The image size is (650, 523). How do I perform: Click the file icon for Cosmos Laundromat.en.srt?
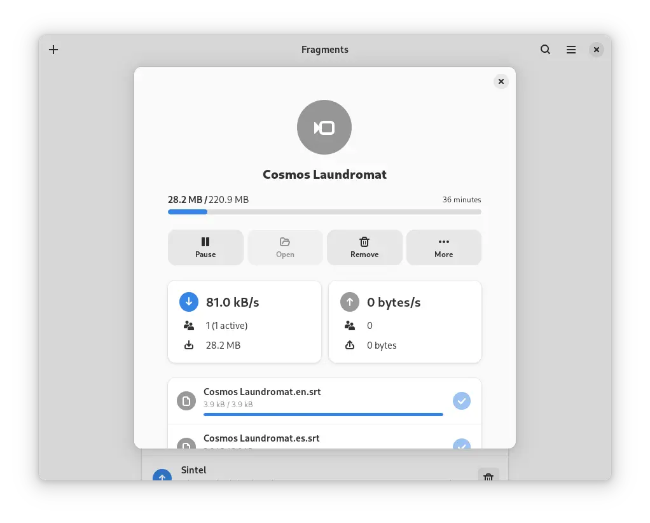click(186, 401)
